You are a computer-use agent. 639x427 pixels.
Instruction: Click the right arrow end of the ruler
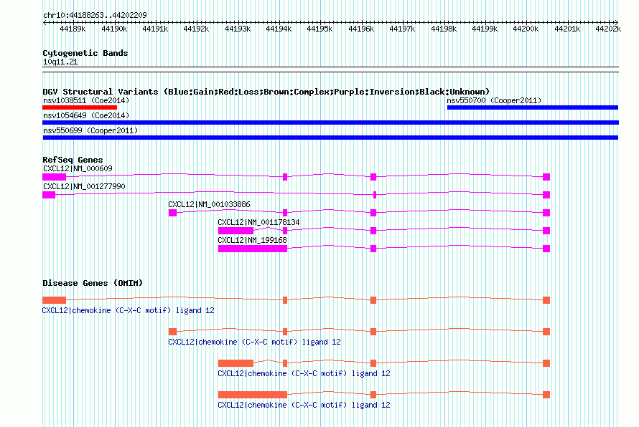[x=616, y=22]
